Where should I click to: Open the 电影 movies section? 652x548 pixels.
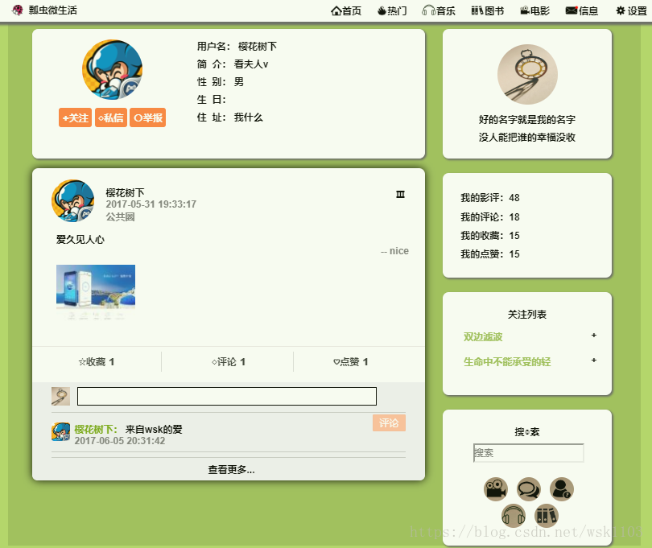[x=534, y=10]
